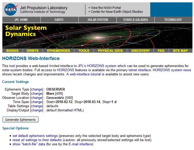Viewport: 194px width, 150px height.
Task: Show "batch-file" data link
Action: tap(29, 144)
